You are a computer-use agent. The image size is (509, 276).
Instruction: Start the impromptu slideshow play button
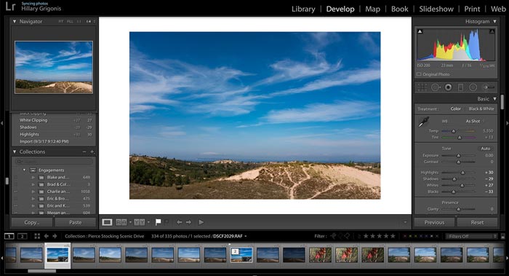pos(201,222)
